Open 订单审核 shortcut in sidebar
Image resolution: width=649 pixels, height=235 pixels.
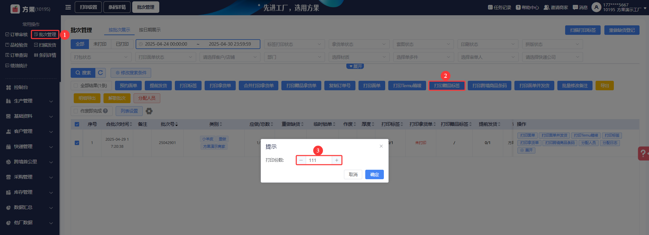(17, 34)
